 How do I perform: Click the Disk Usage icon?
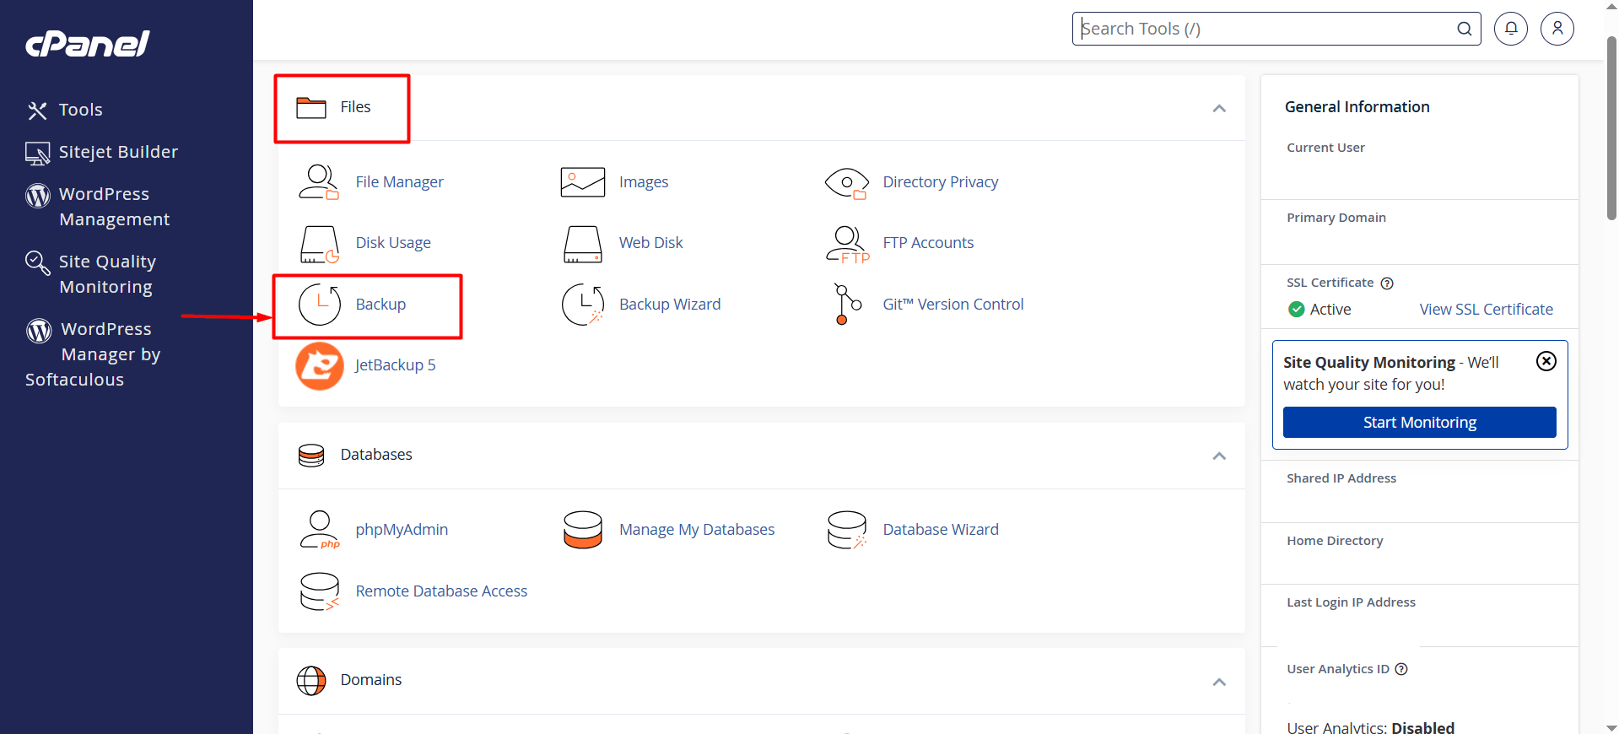coord(319,244)
